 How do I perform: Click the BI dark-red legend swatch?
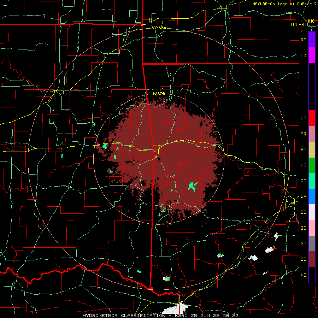pyautogui.click(x=312, y=259)
